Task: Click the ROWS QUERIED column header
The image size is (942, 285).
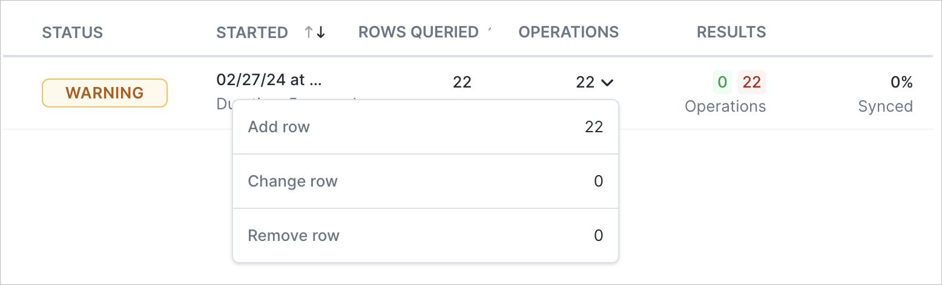Action: (418, 32)
